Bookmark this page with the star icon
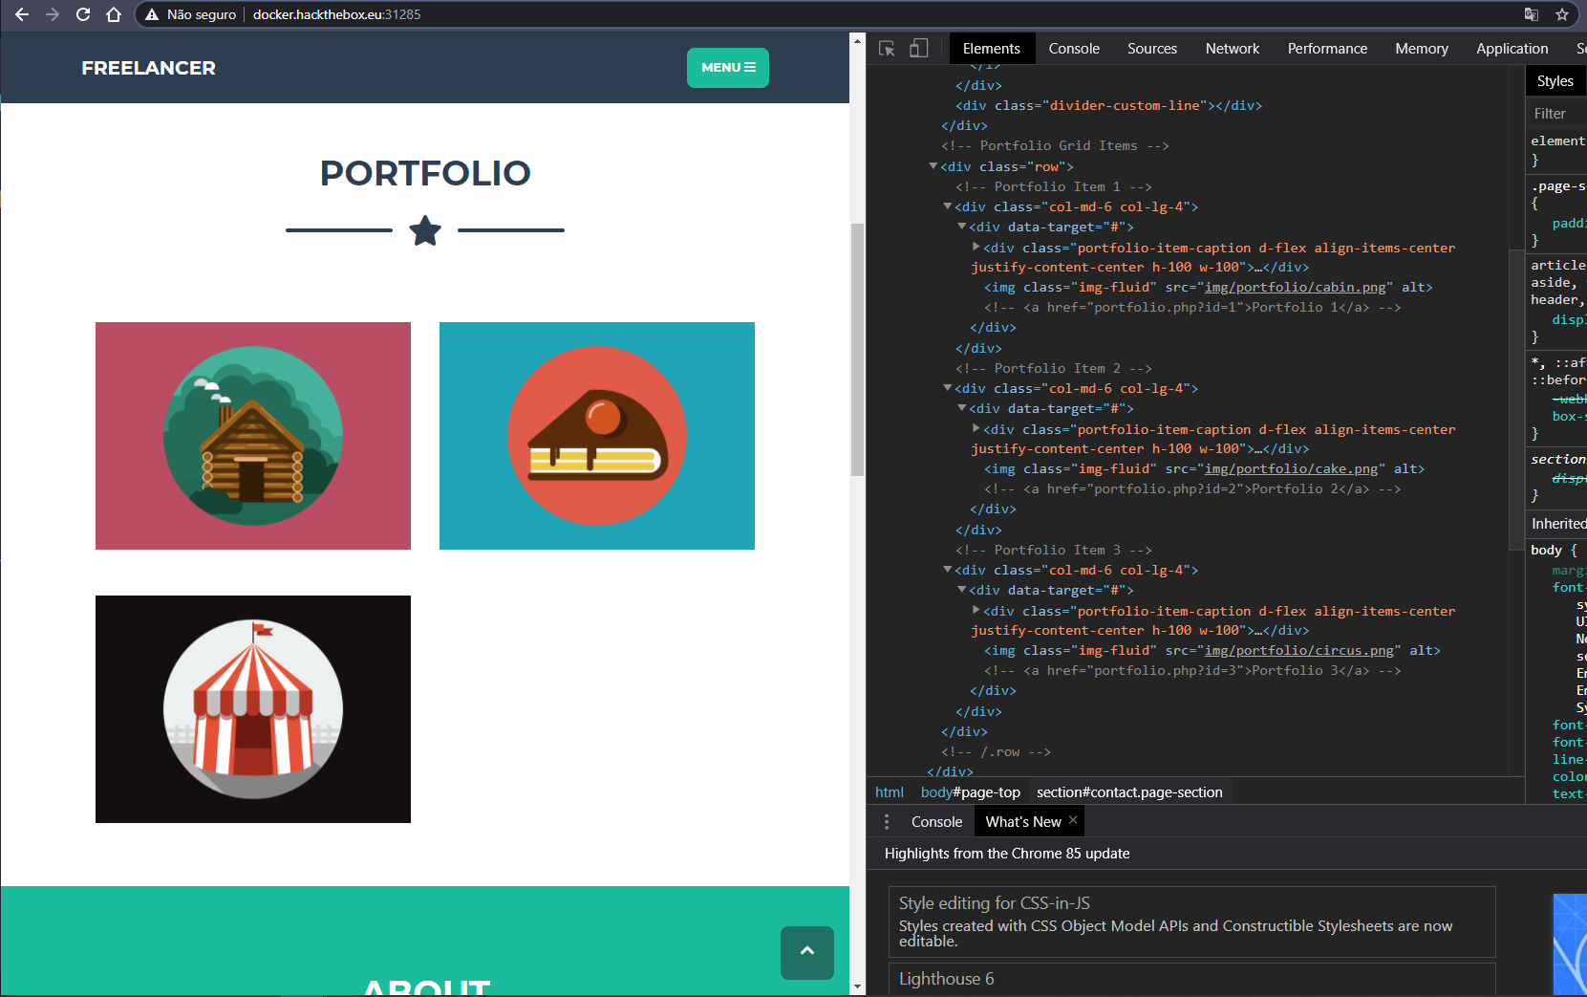 [x=1562, y=14]
